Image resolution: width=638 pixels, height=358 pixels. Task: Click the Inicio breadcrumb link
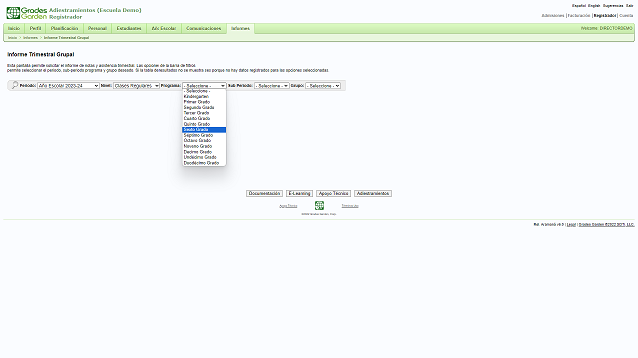click(x=13, y=38)
